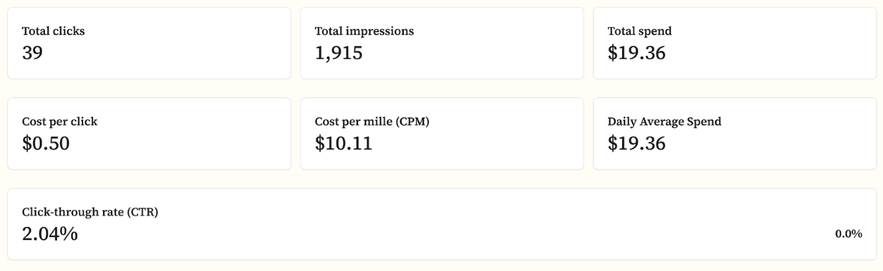The height and width of the screenshot is (271, 883).
Task: Open the Total spend metric card
Action: (x=734, y=43)
